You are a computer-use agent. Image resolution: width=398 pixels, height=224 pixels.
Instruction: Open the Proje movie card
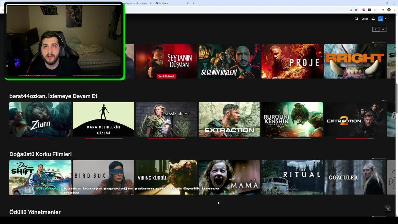point(292,61)
